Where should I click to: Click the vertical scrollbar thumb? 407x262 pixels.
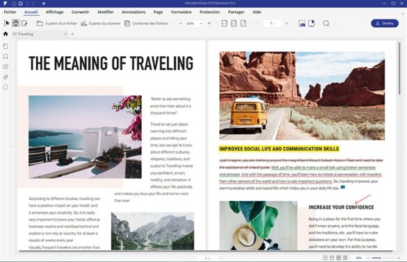point(399,69)
